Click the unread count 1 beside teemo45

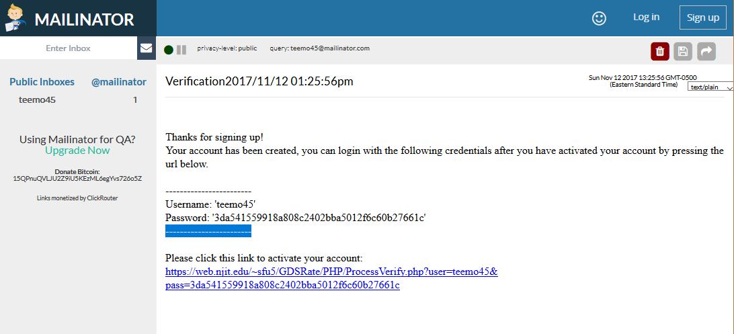pyautogui.click(x=135, y=99)
